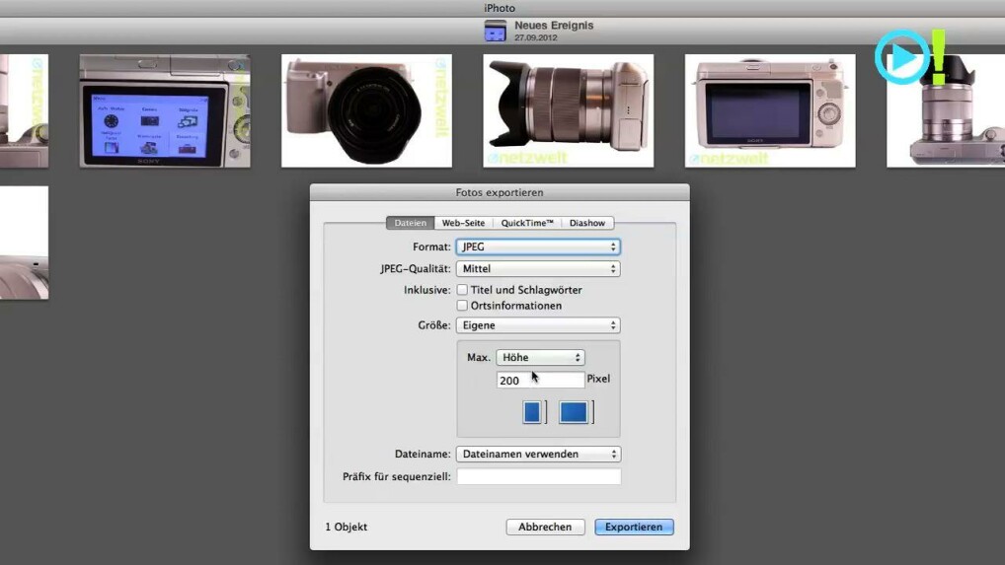Viewport: 1005px width, 565px height.
Task: Click the Exportieren button
Action: (634, 528)
